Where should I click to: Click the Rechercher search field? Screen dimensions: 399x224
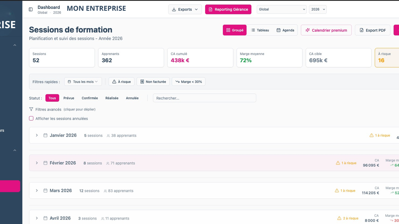pos(204,98)
